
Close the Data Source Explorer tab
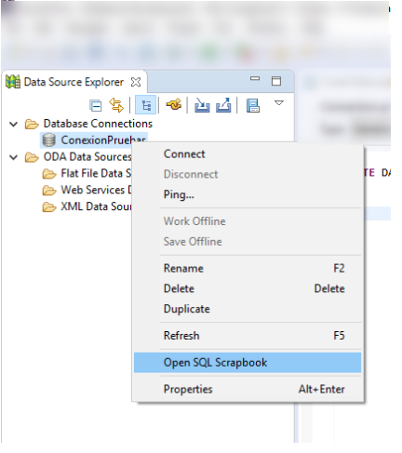(x=136, y=82)
